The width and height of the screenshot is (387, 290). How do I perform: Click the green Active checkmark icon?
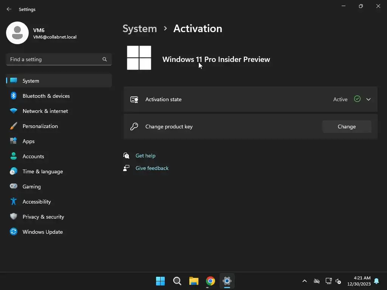[x=357, y=99]
